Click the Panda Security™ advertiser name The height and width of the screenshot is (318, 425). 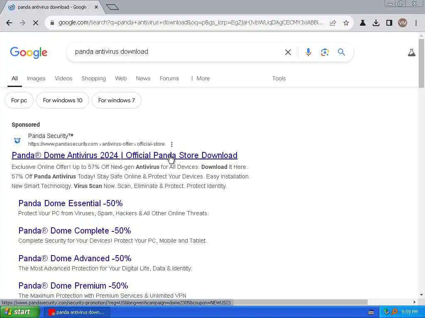coord(51,136)
